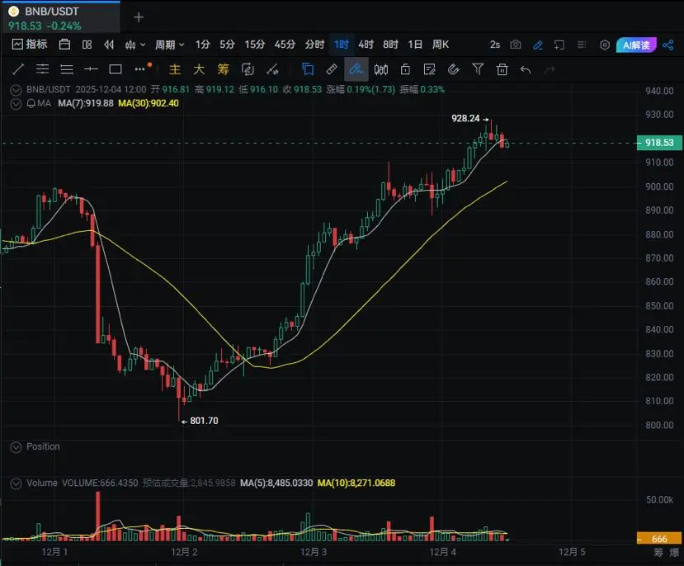Click the blue copy layers icon
Viewport: 684px width, 566px height.
[308, 69]
